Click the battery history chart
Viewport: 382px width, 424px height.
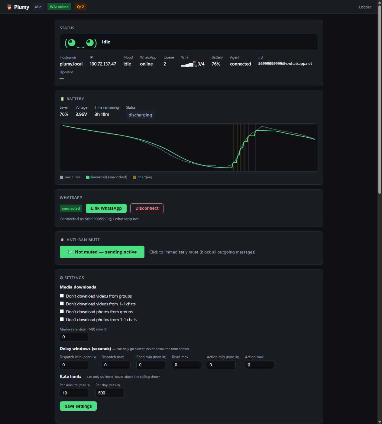tap(189, 148)
